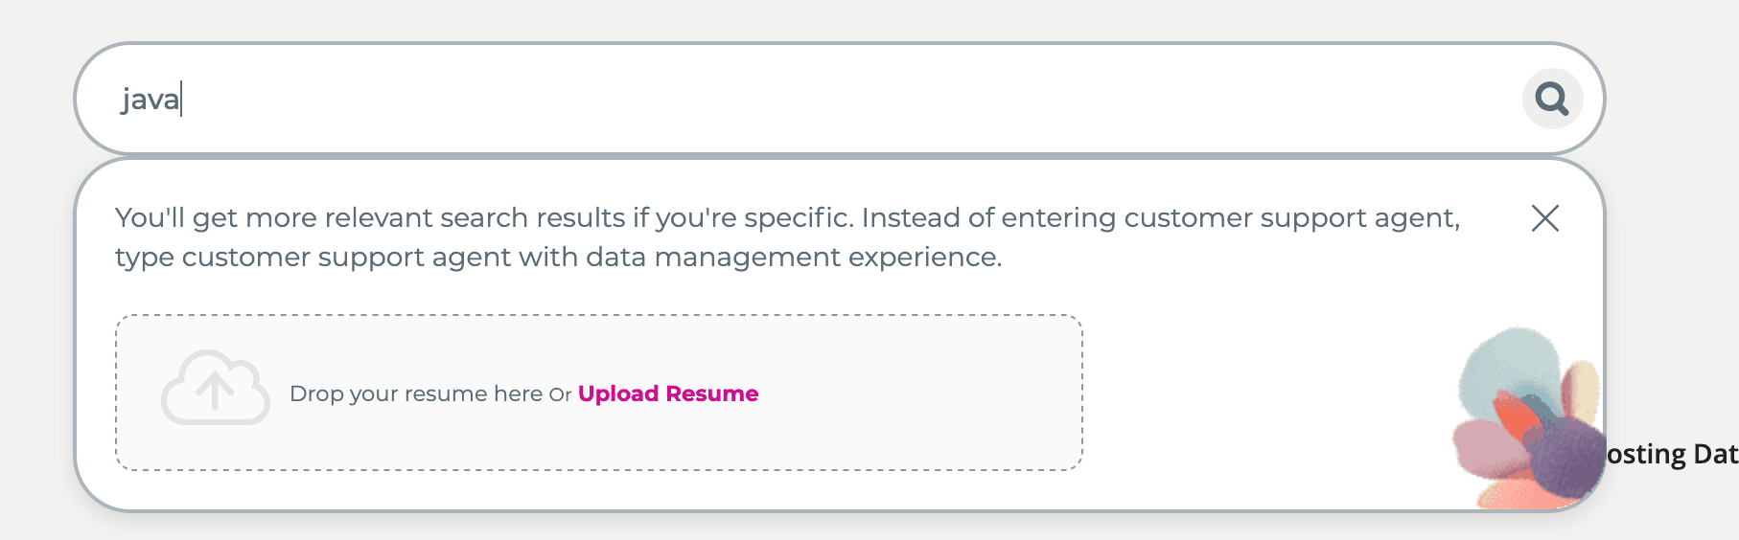Open the Upload Resume link
The image size is (1739, 540).
click(x=667, y=394)
